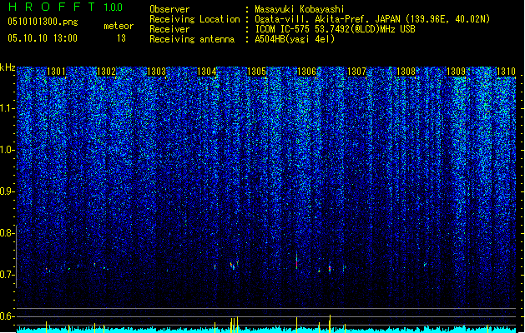
Task: Click the HROFFT title text
Action: 52,7
